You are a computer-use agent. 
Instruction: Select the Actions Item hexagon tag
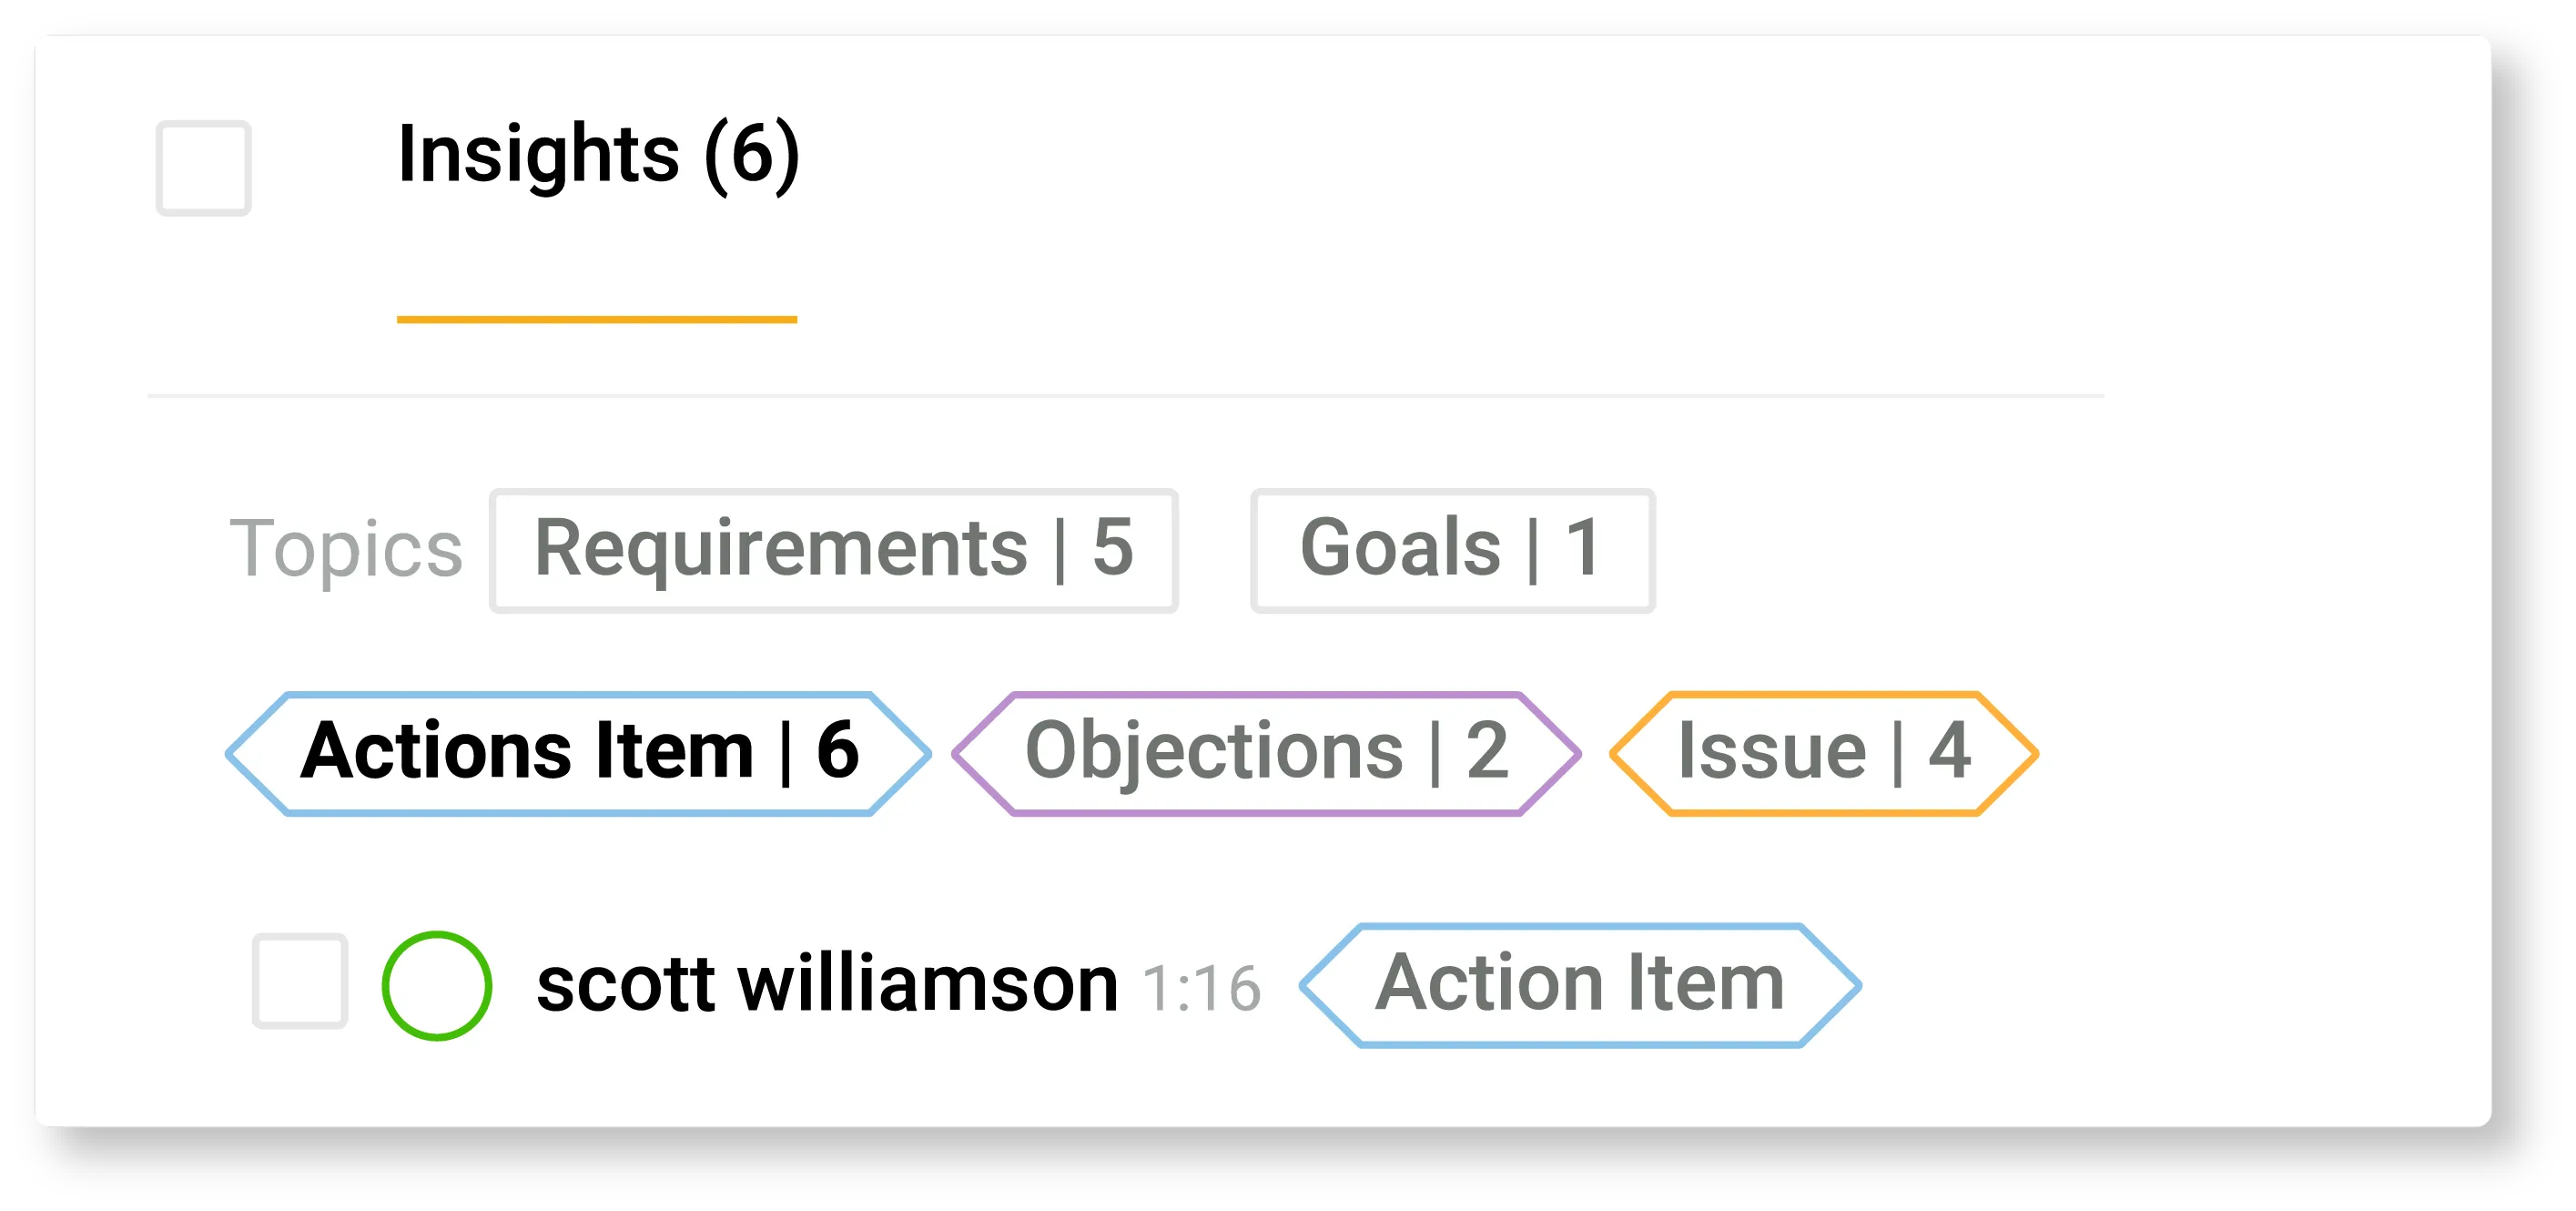click(578, 754)
